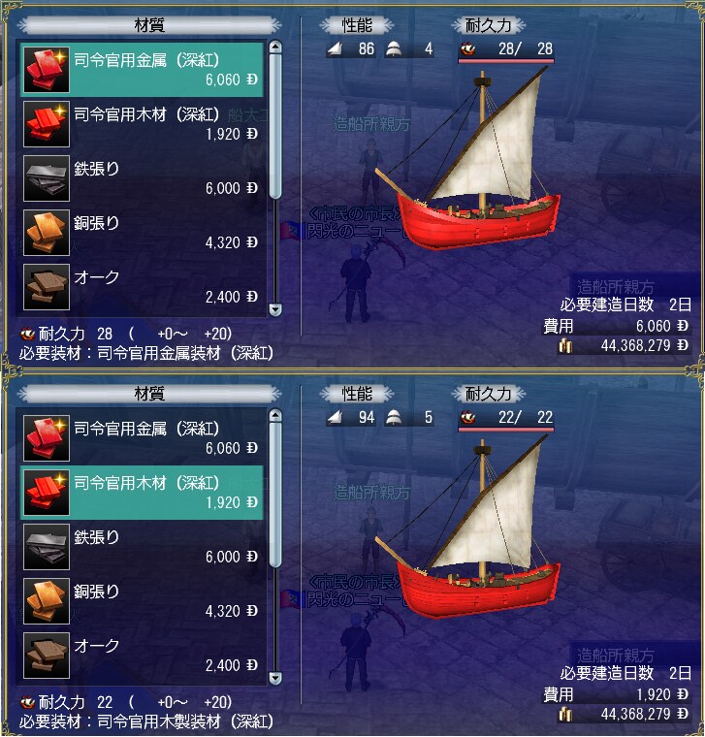Pick the オーク wood icon in the top panel
Image resolution: width=705 pixels, height=737 pixels.
coord(47,287)
